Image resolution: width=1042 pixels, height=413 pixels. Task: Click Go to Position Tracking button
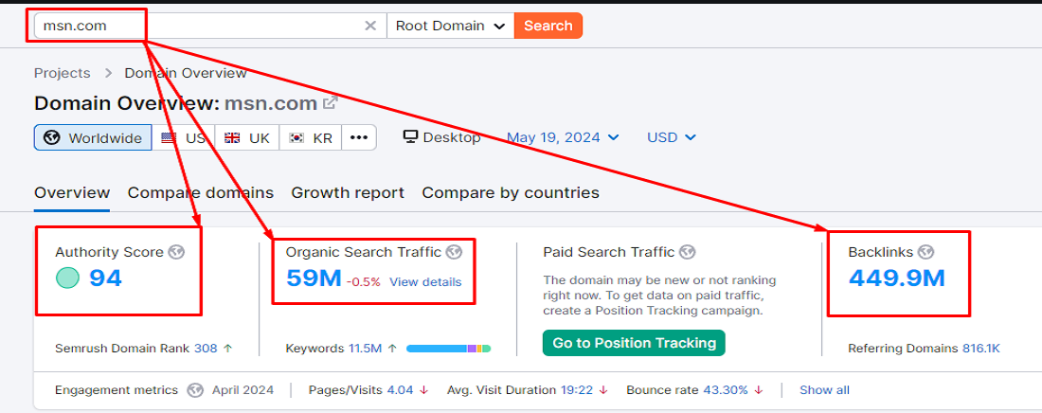pos(634,343)
